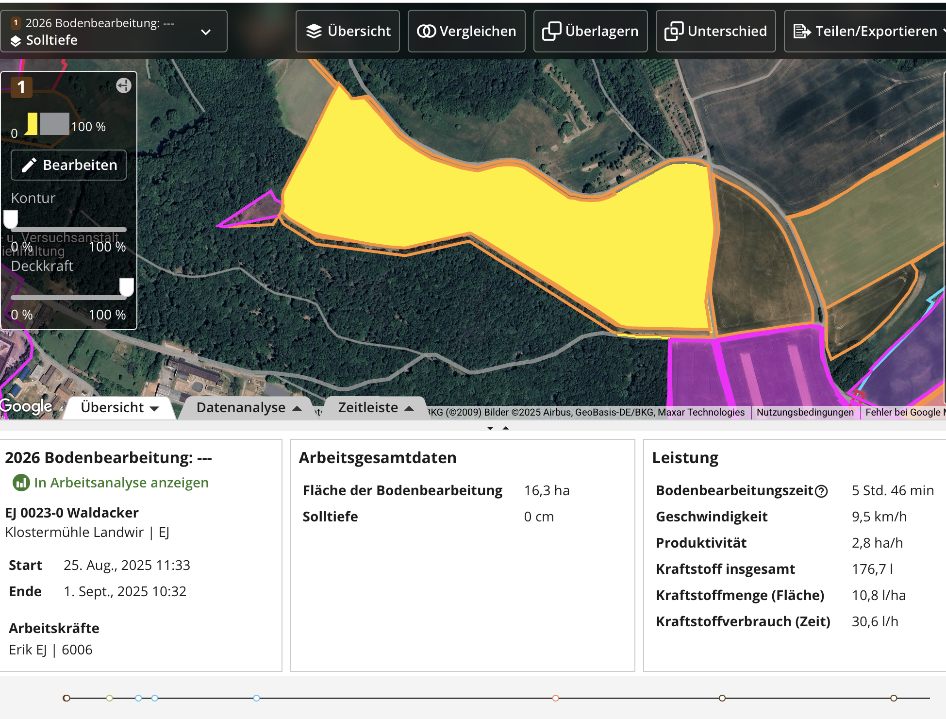946x719 pixels.
Task: Click the number 1 layer badge
Action: pos(21,87)
